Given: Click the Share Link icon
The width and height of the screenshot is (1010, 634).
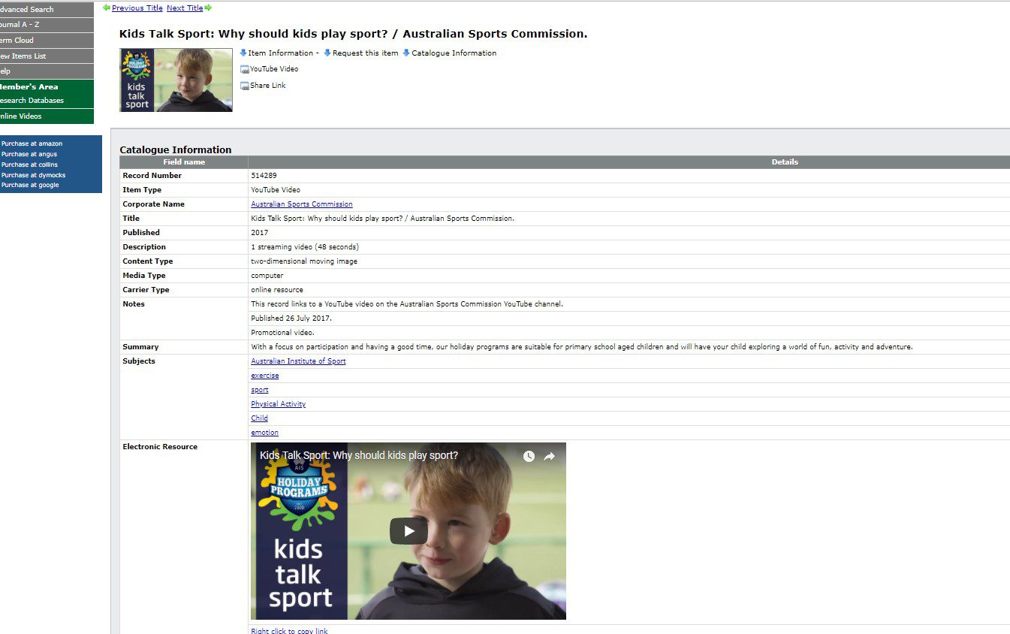Looking at the screenshot, I should pos(244,86).
